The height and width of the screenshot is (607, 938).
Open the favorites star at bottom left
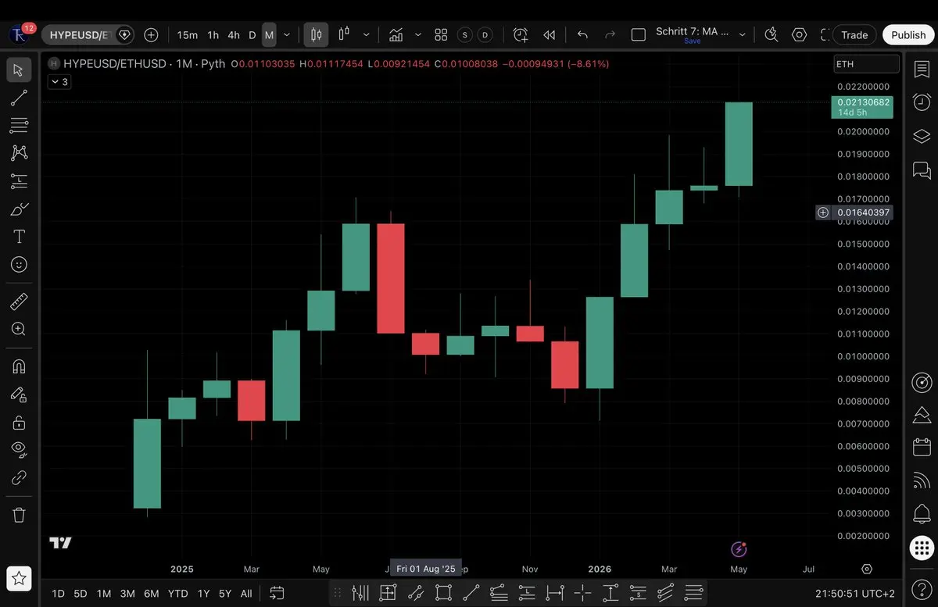[19, 578]
